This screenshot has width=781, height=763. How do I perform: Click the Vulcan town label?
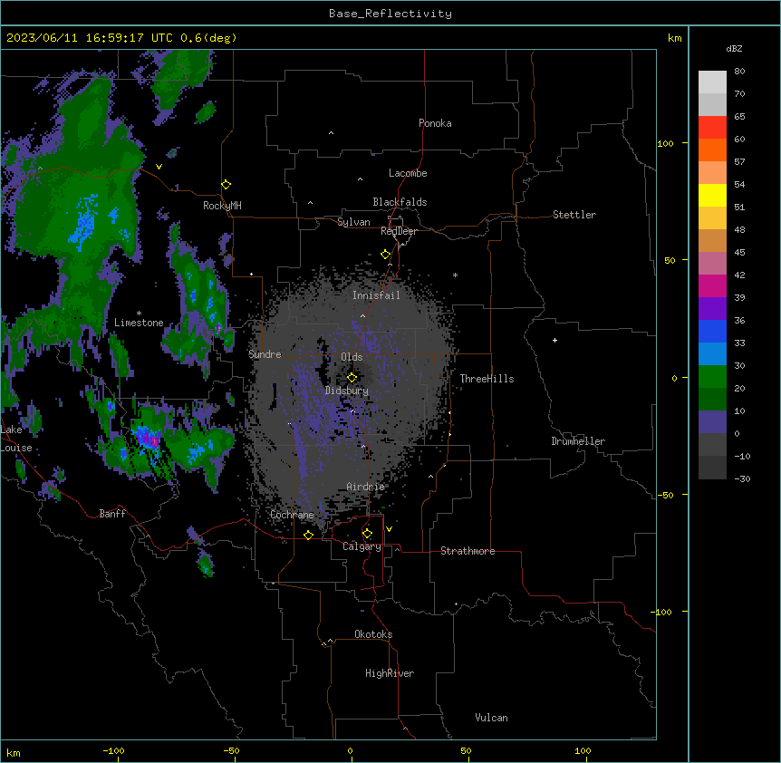[492, 718]
